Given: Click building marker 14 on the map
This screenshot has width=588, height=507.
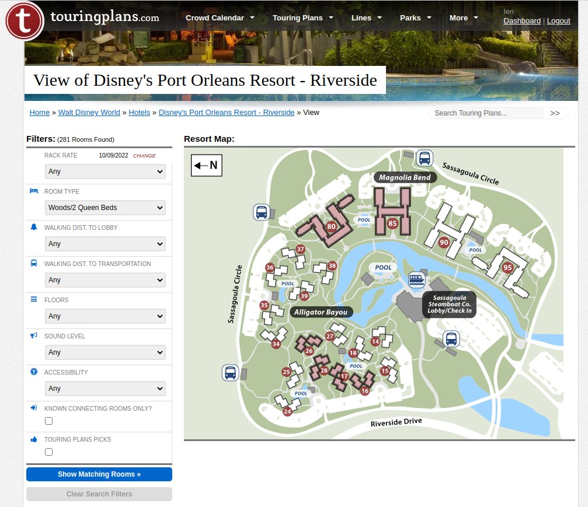Looking at the screenshot, I should pyautogui.click(x=375, y=341).
